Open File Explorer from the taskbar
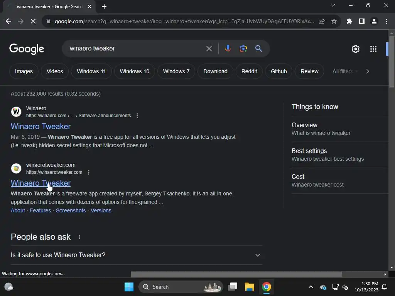 click(250, 287)
